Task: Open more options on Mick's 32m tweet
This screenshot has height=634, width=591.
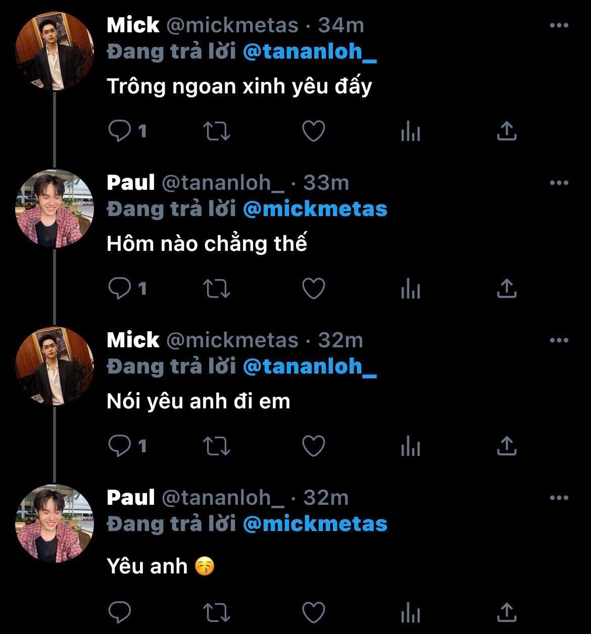Action: (x=559, y=341)
